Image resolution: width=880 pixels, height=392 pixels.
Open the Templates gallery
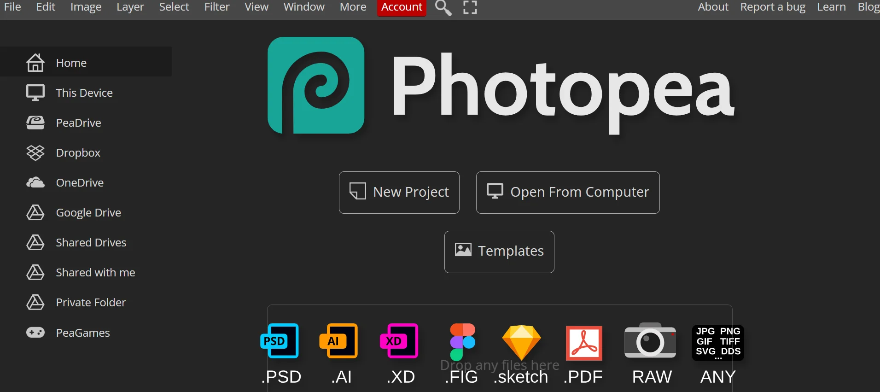(499, 252)
